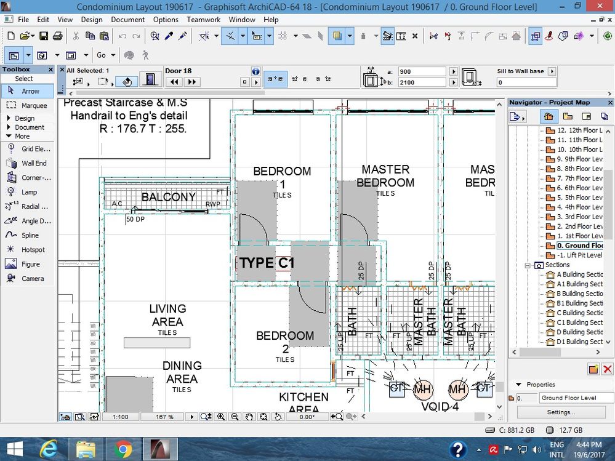615x461 pixels.
Task: Collapse the Sections tree node
Action: click(x=528, y=265)
